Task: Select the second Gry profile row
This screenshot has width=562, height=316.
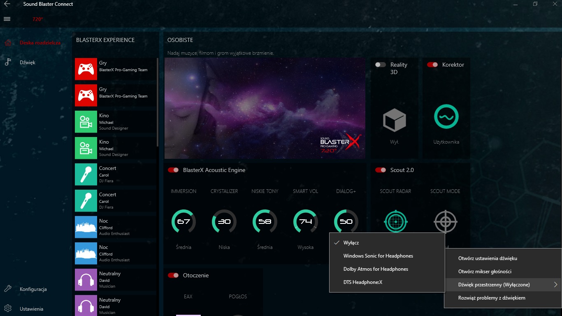Action: click(116, 95)
